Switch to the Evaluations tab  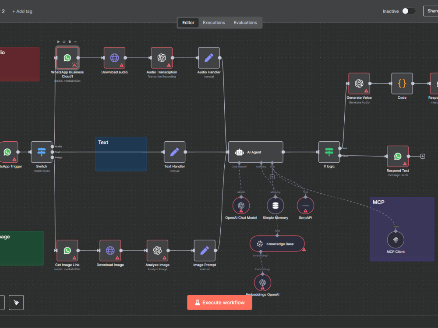pyautogui.click(x=245, y=23)
